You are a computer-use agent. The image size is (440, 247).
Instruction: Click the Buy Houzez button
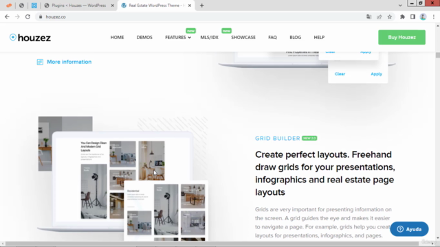coord(401,37)
